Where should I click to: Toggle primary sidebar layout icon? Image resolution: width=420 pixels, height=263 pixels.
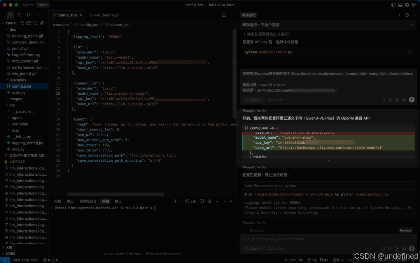pyautogui.click(x=393, y=5)
